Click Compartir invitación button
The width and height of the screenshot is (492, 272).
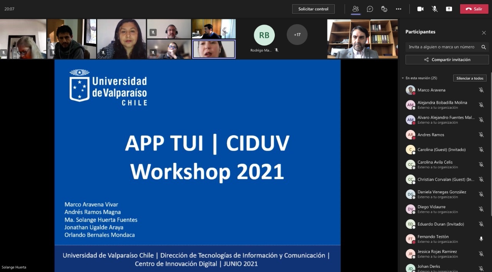tap(447, 60)
